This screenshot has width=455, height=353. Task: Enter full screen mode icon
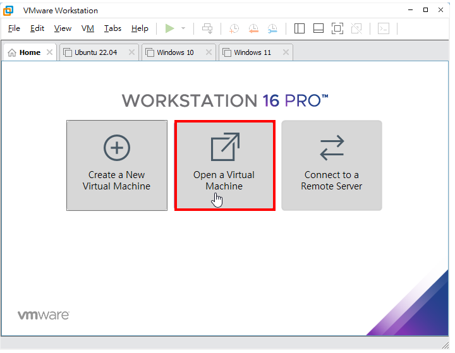point(337,28)
